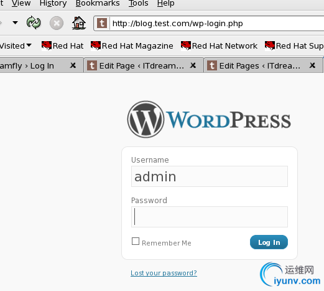
Task: Open the history dropdown arrow beside Reload
Action: click(x=15, y=22)
